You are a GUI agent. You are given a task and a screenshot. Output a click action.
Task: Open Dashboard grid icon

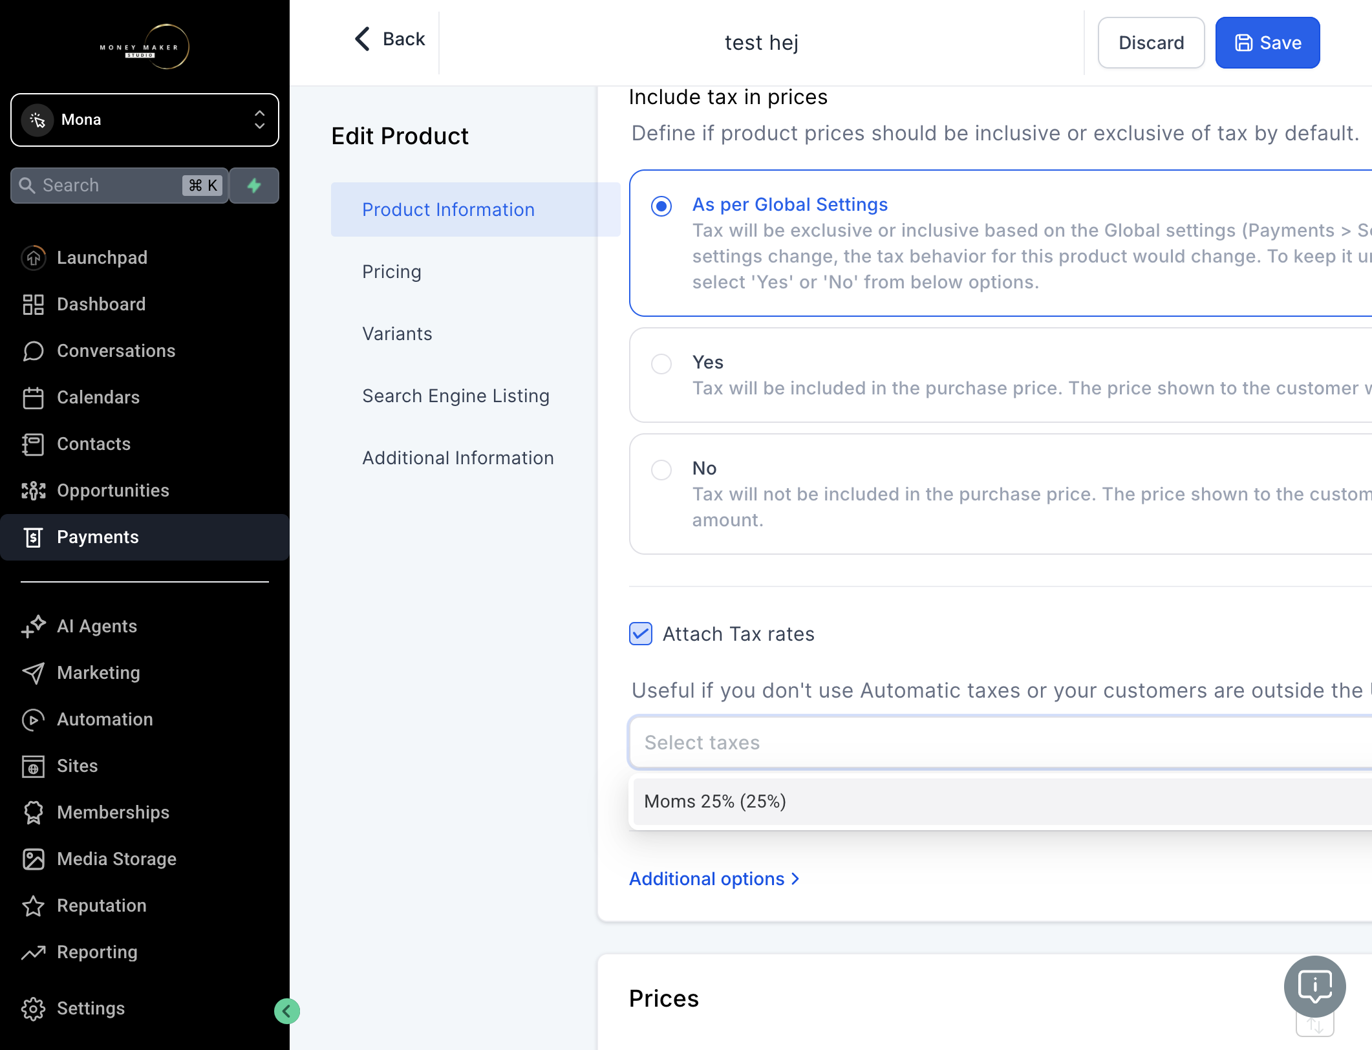pos(34,304)
